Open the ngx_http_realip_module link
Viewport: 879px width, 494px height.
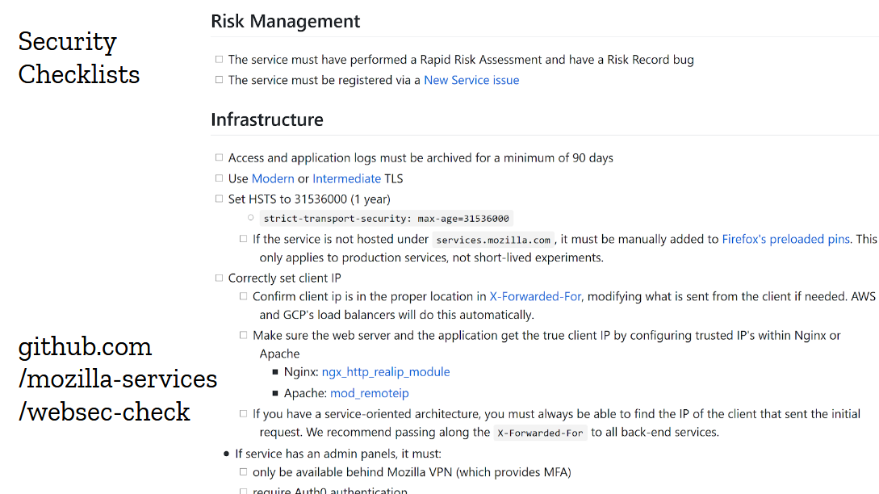point(386,372)
